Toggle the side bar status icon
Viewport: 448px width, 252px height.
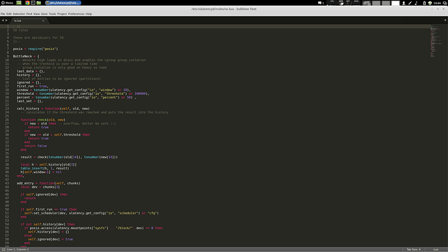coord(3,249)
